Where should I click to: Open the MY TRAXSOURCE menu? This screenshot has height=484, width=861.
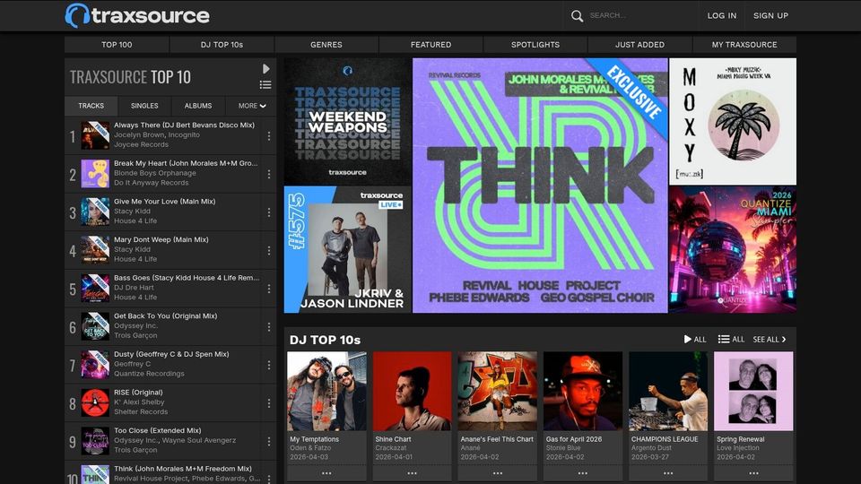tap(744, 45)
